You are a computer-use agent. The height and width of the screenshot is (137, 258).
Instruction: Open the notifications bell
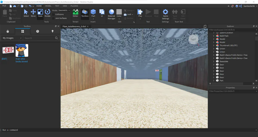tap(232, 6)
